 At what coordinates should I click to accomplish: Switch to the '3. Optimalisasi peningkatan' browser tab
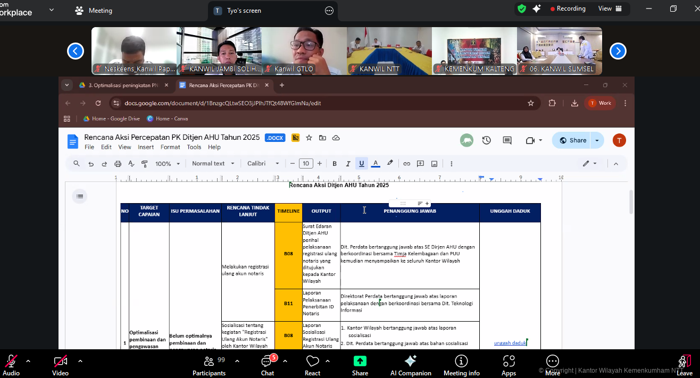(x=123, y=85)
